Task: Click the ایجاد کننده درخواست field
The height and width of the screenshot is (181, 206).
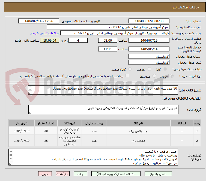Action: (115, 33)
